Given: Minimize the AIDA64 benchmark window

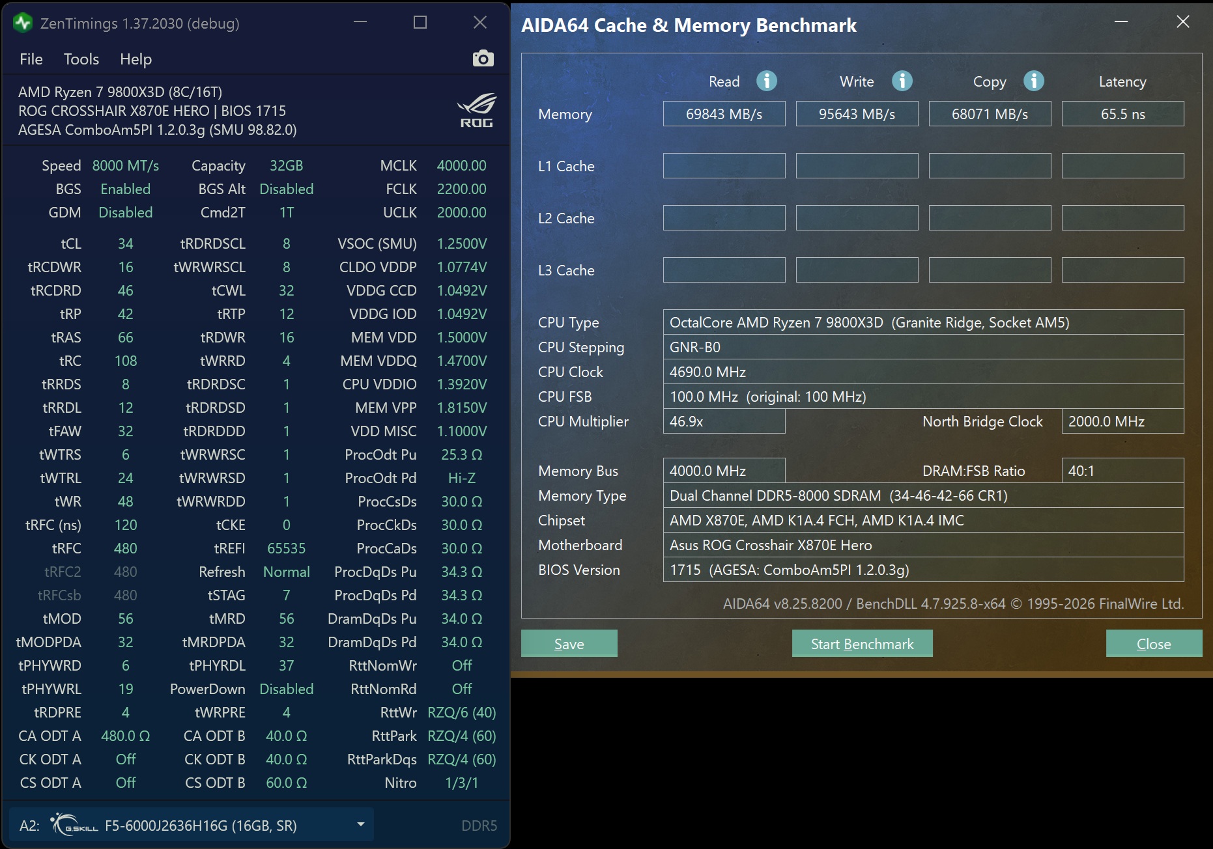Looking at the screenshot, I should coord(1121,22).
